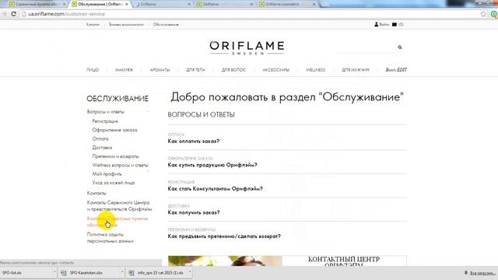Select Регистрация in the sidebar
Viewport: 498px width, 280px height.
pyautogui.click(x=105, y=121)
